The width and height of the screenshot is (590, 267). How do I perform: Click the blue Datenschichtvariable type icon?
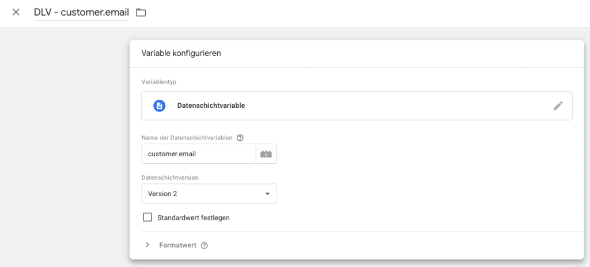click(160, 106)
